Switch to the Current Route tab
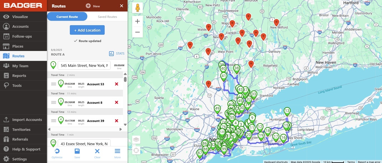 click(x=67, y=17)
